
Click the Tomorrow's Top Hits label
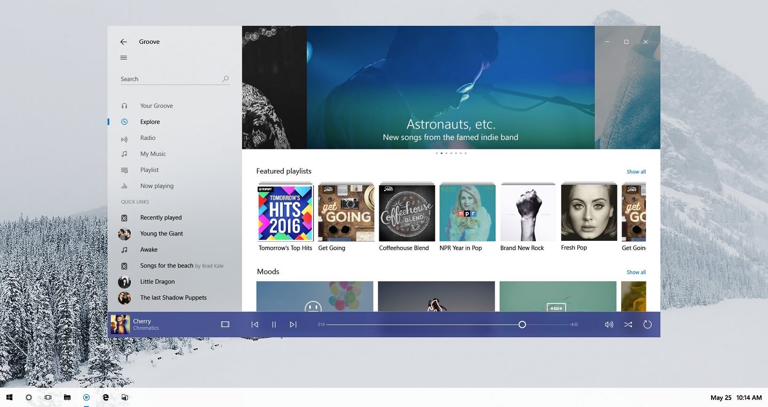(285, 248)
